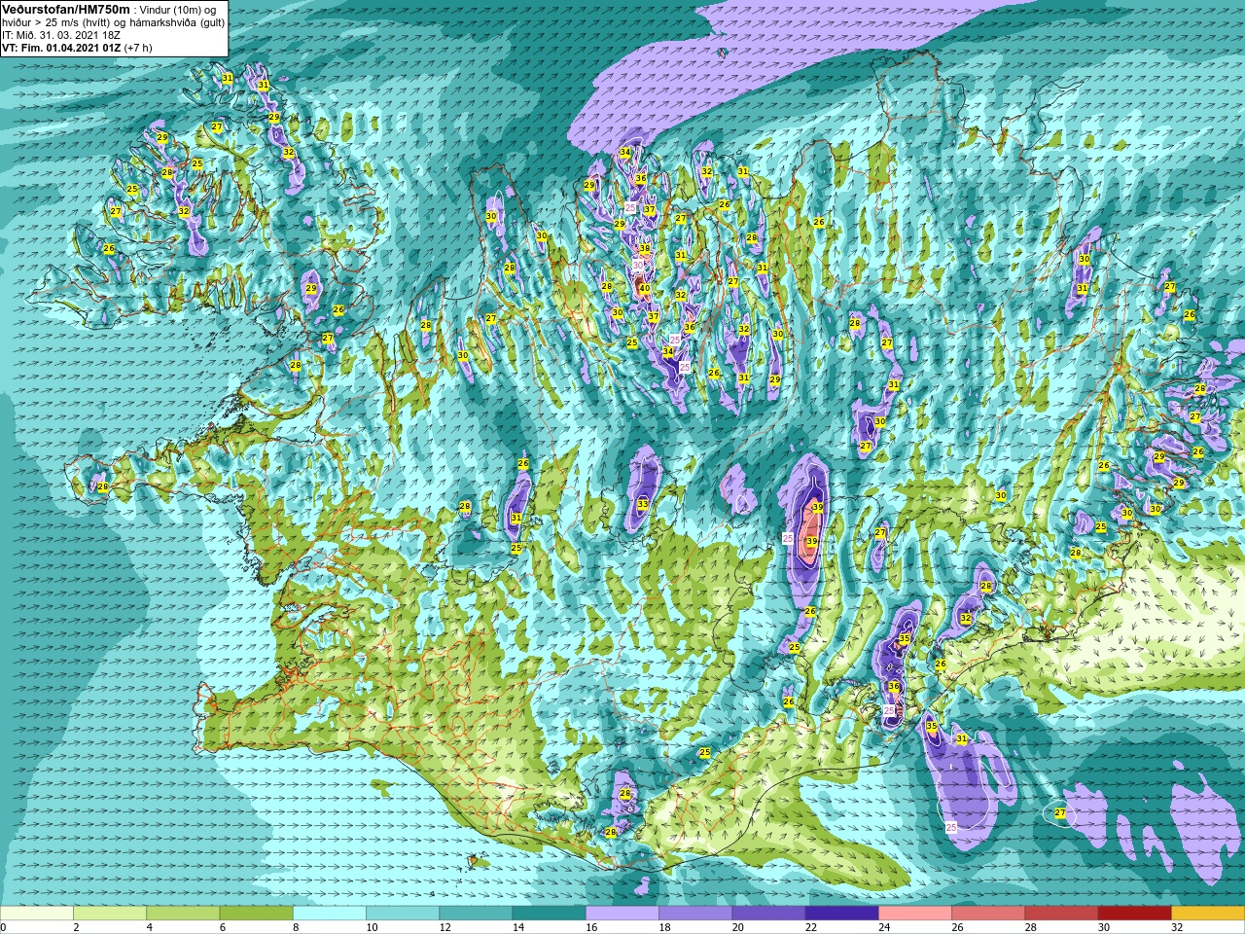Screen dimensions: 1245x934
Task: Click the '32' tick label on color scale
Action: tap(1177, 927)
